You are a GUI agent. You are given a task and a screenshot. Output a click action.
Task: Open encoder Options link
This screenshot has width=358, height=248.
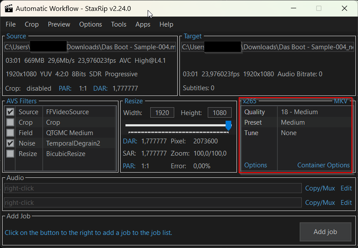pyautogui.click(x=256, y=165)
